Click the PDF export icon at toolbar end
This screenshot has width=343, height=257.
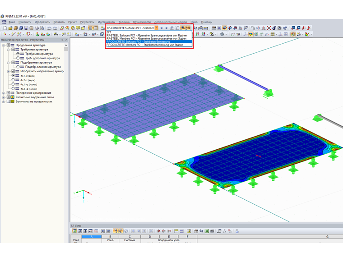tap(309, 28)
